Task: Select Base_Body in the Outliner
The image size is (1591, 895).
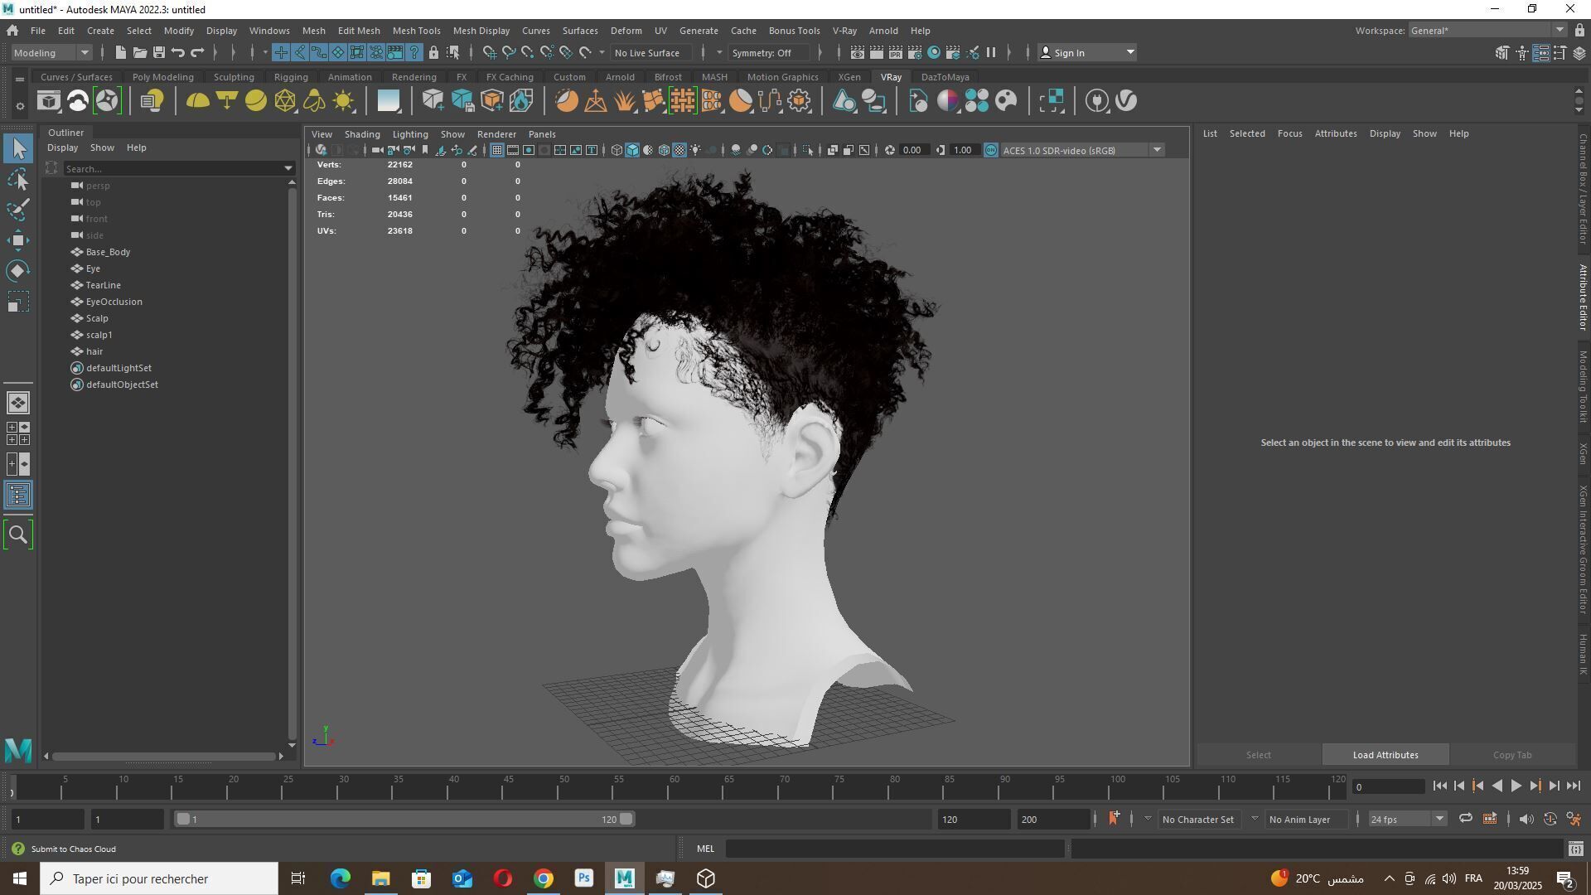Action: (x=108, y=252)
